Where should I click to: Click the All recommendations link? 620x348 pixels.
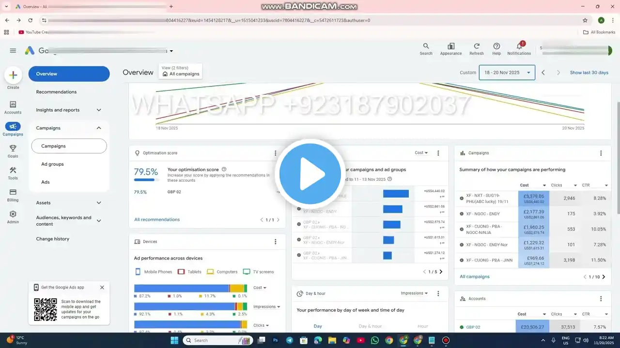[x=157, y=219]
